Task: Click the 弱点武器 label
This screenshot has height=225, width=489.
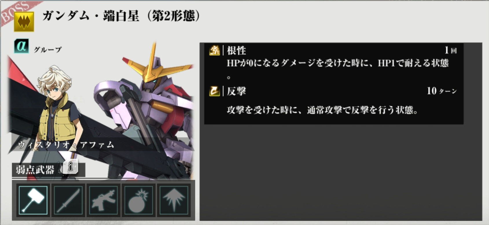Action: [x=35, y=170]
